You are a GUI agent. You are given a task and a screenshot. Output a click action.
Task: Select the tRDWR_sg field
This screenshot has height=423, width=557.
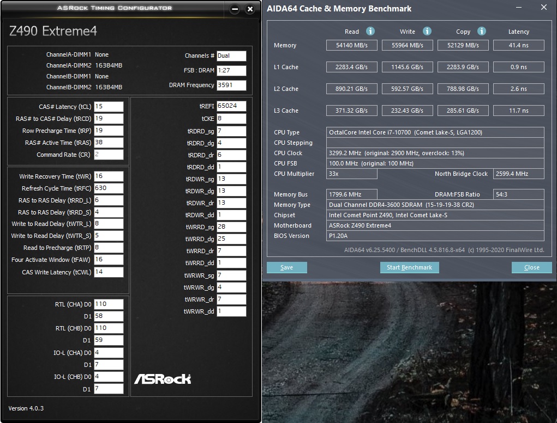[231, 179]
